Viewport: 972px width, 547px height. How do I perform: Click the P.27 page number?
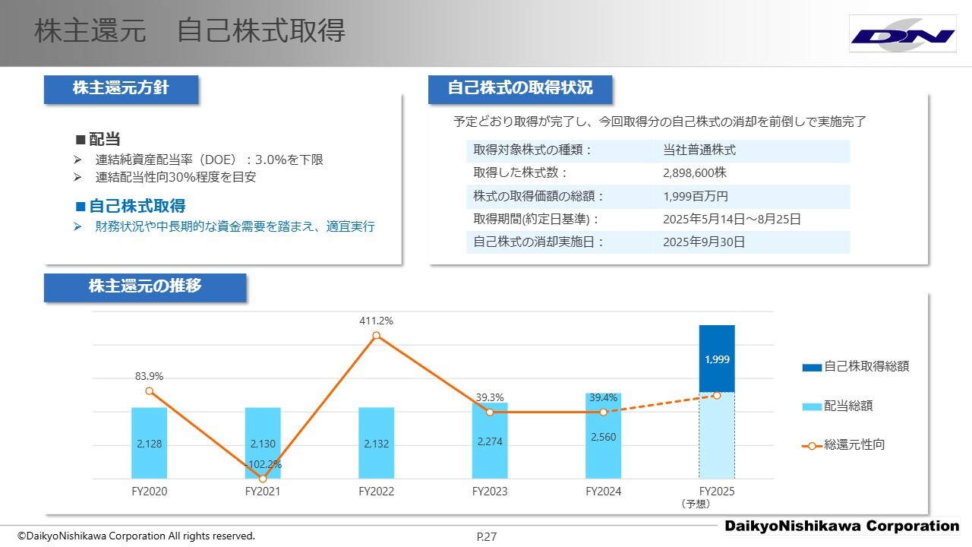(x=486, y=537)
